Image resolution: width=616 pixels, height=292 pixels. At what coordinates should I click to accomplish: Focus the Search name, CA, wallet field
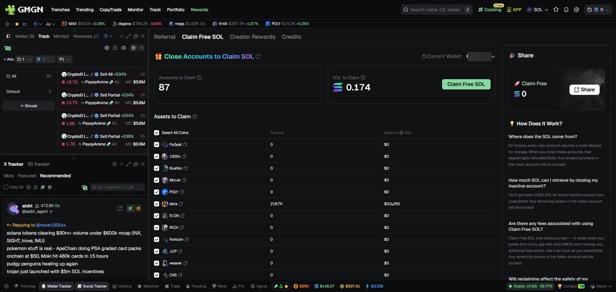(x=436, y=9)
